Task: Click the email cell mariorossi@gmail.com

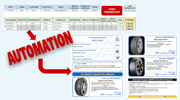Action: 61,10
